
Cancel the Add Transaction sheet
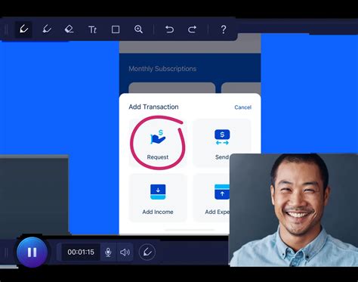tap(242, 107)
